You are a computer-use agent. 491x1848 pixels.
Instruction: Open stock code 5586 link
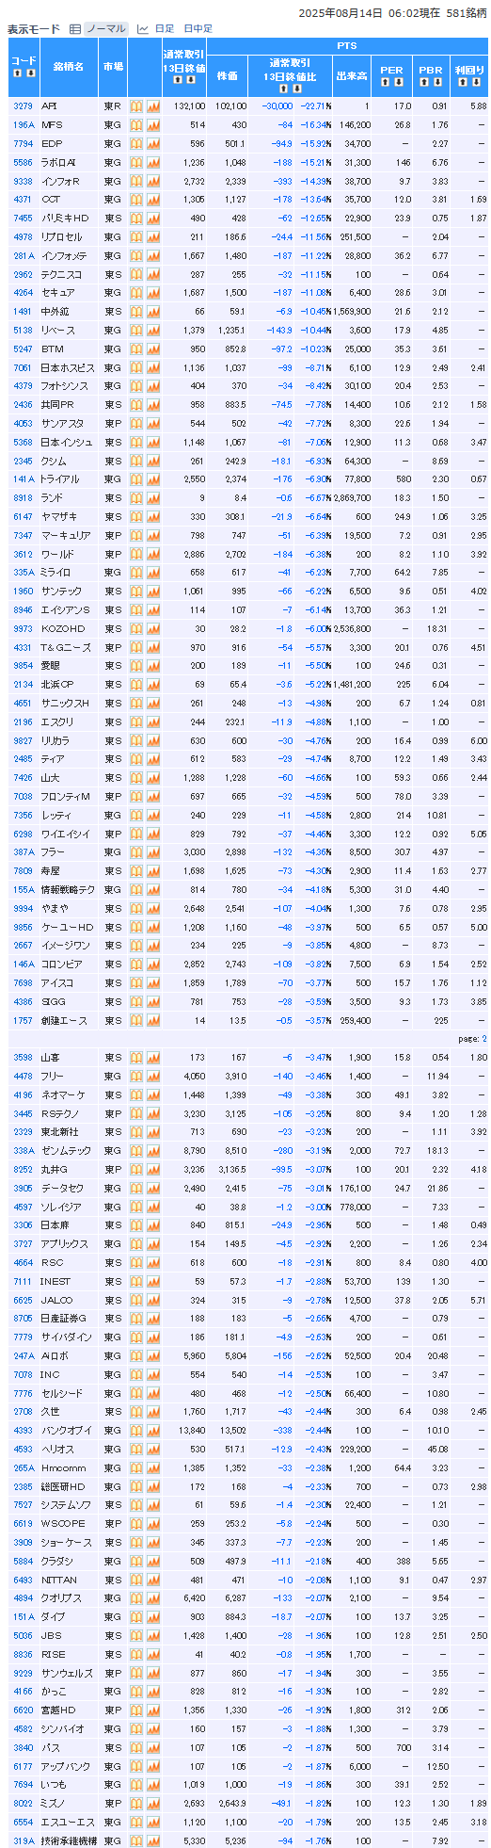pos(24,162)
